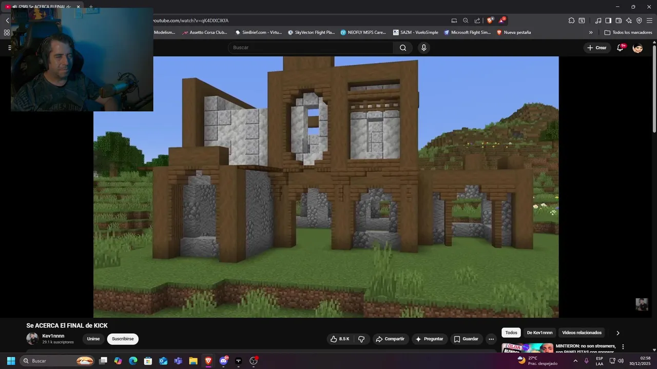Click the Preguntar button
The image size is (657, 369).
[430, 339]
